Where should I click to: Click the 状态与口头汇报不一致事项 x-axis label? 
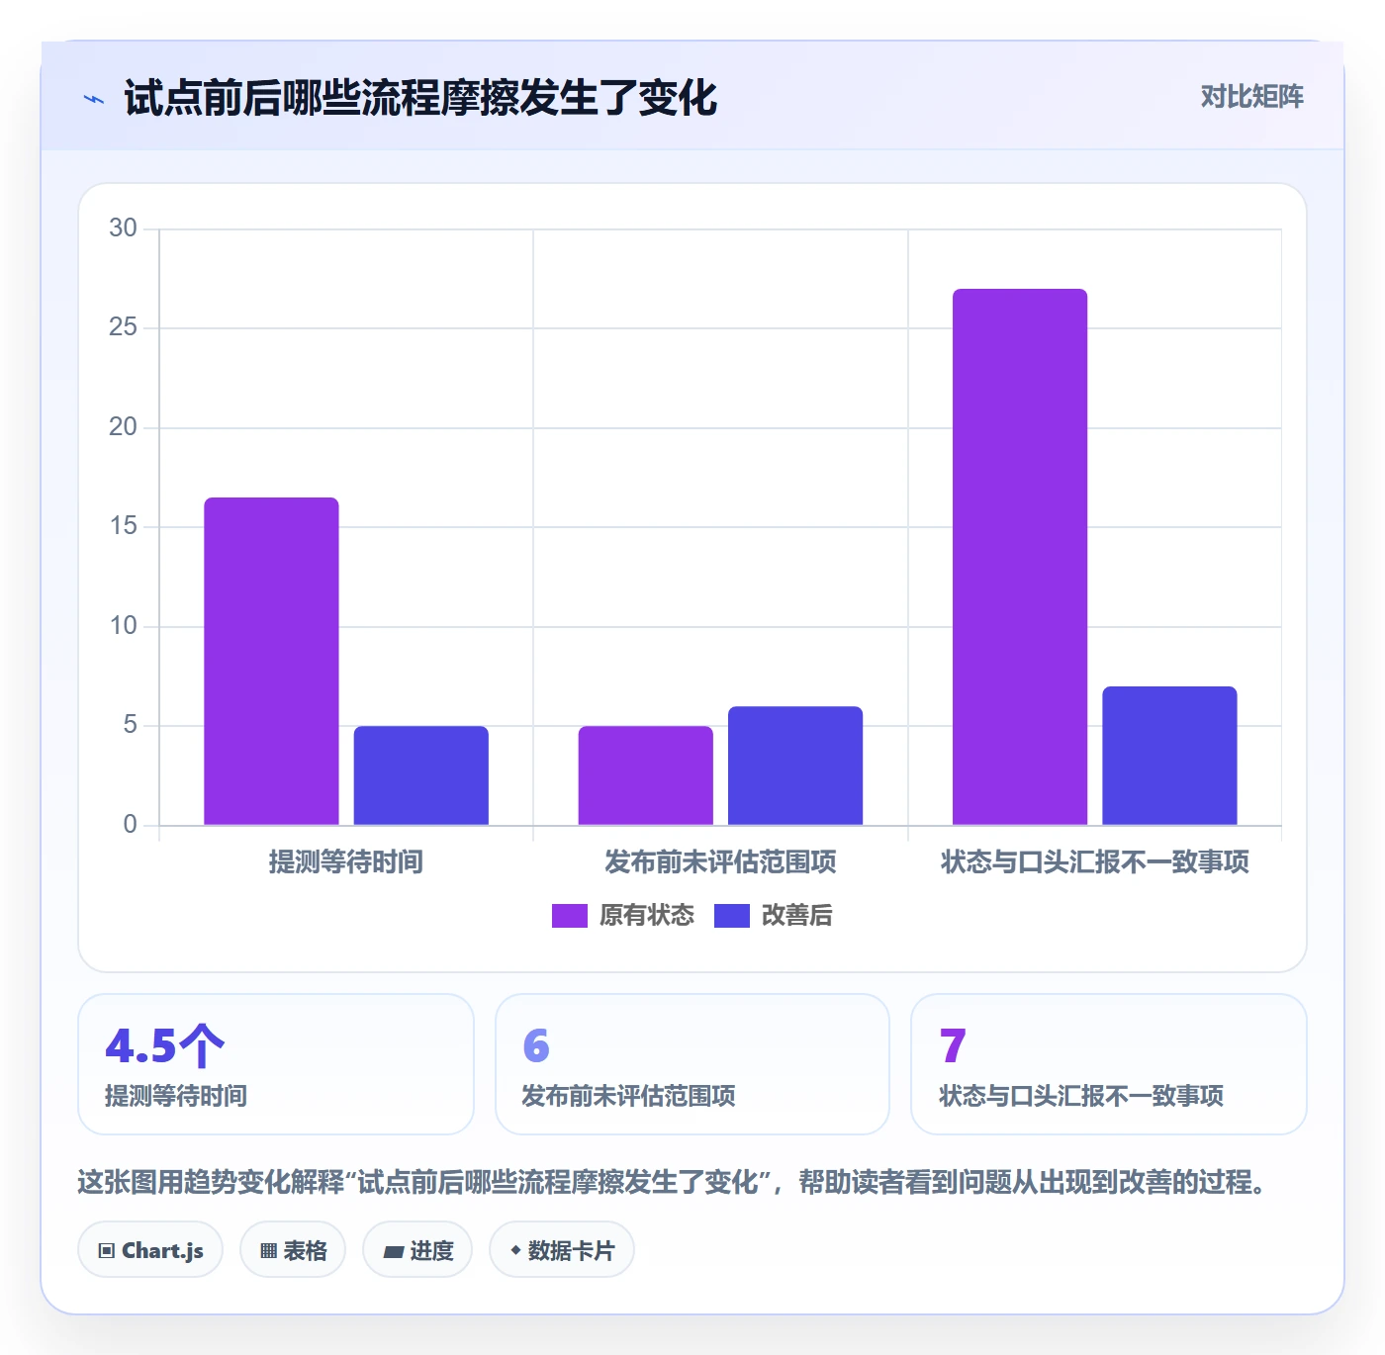coord(1095,862)
